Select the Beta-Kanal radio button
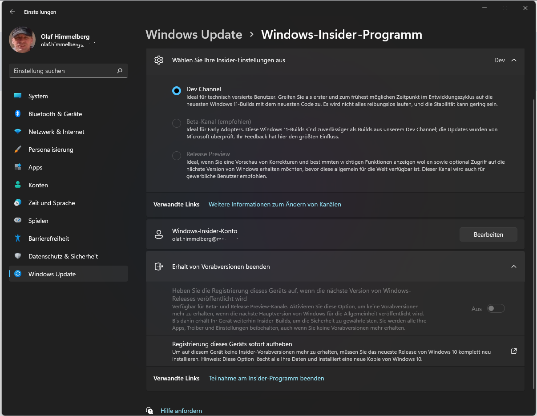Screen dimensions: 537x416 (177, 123)
